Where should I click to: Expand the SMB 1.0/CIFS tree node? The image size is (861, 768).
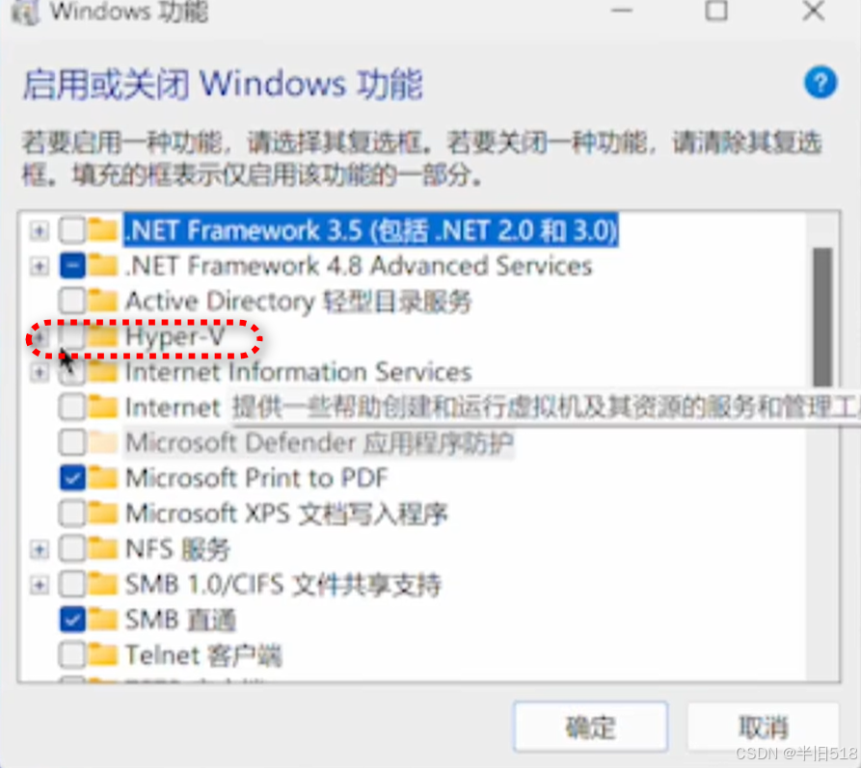coord(39,585)
